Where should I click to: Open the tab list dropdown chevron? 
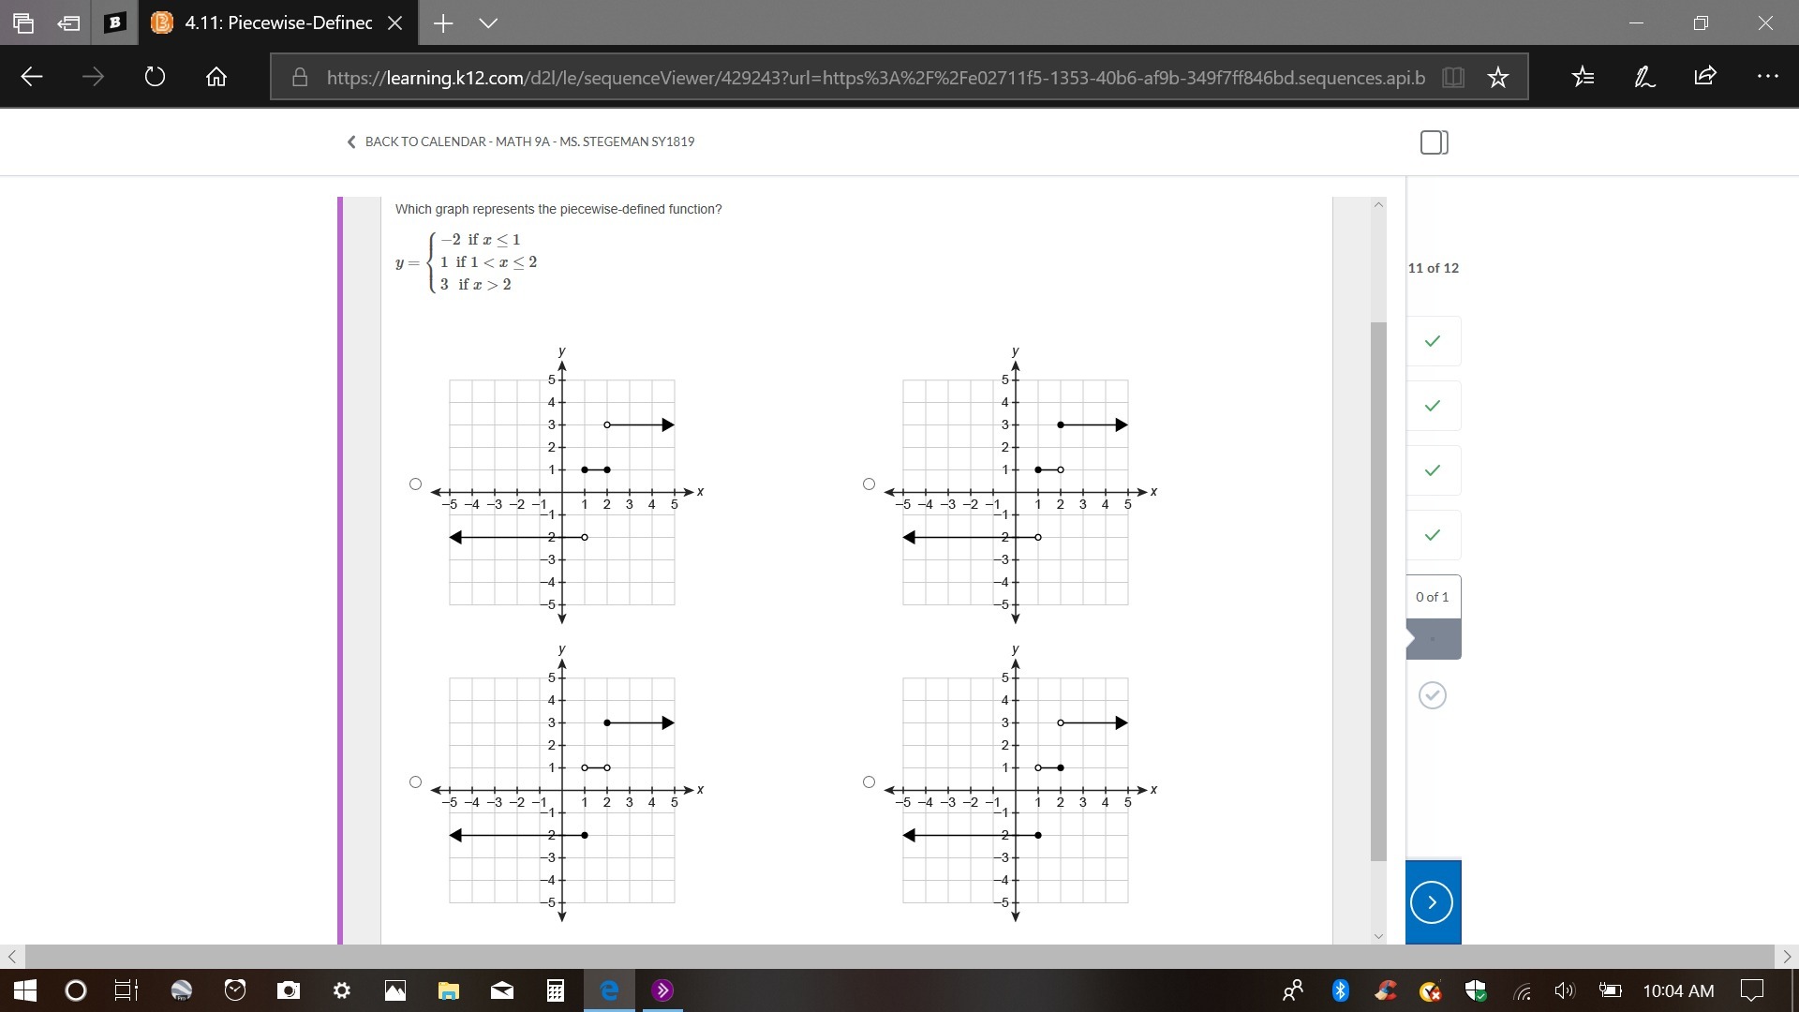[x=488, y=23]
